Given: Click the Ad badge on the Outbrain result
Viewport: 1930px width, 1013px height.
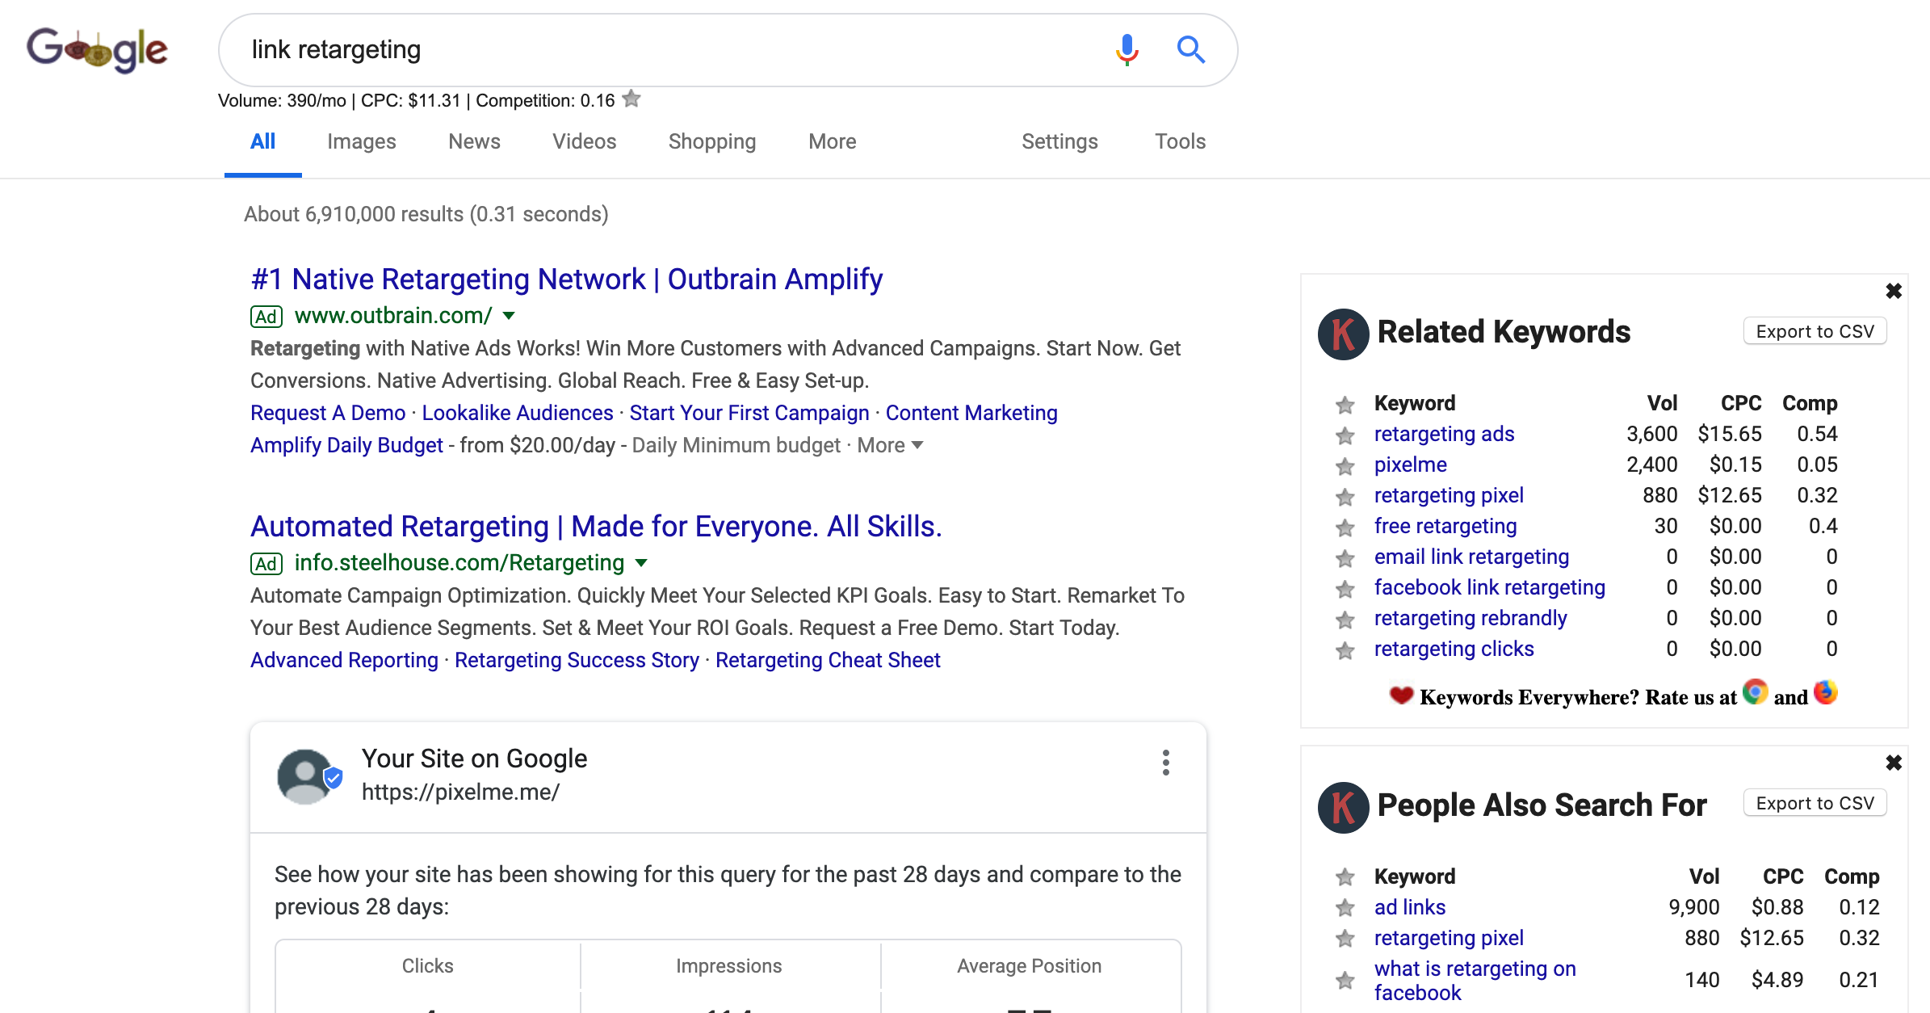Looking at the screenshot, I should click(266, 317).
